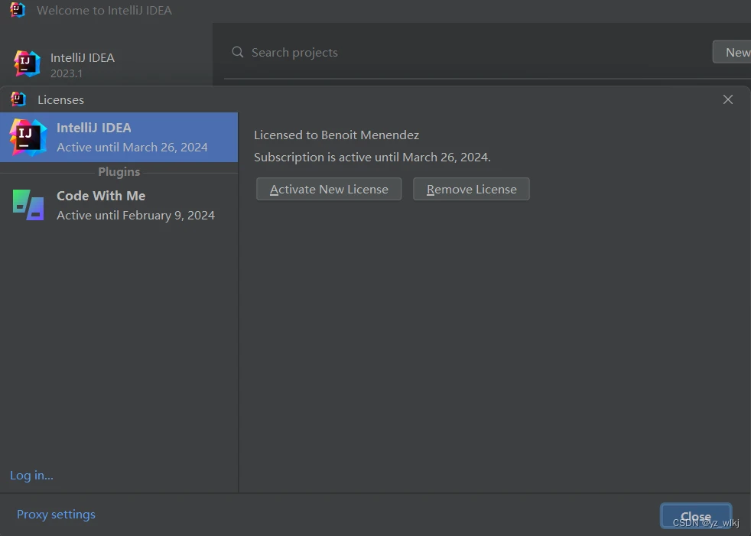The image size is (751, 536).
Task: Click the IntelliJ IDEA product icon in the license list
Action: click(x=28, y=137)
